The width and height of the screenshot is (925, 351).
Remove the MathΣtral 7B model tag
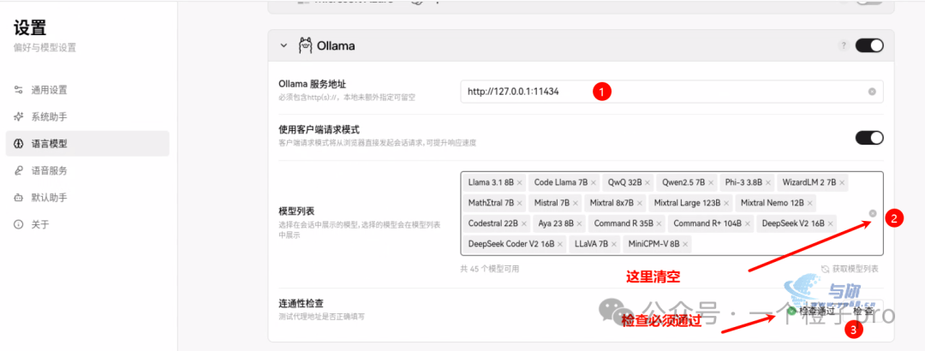[x=519, y=203]
